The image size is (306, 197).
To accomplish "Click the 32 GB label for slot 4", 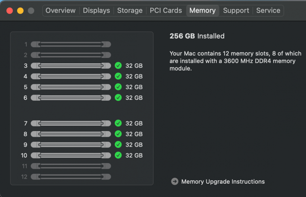I will tap(134, 76).
